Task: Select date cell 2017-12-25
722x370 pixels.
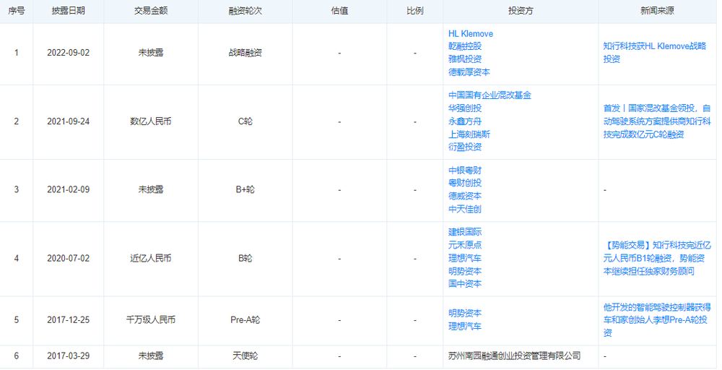Action: point(68,320)
